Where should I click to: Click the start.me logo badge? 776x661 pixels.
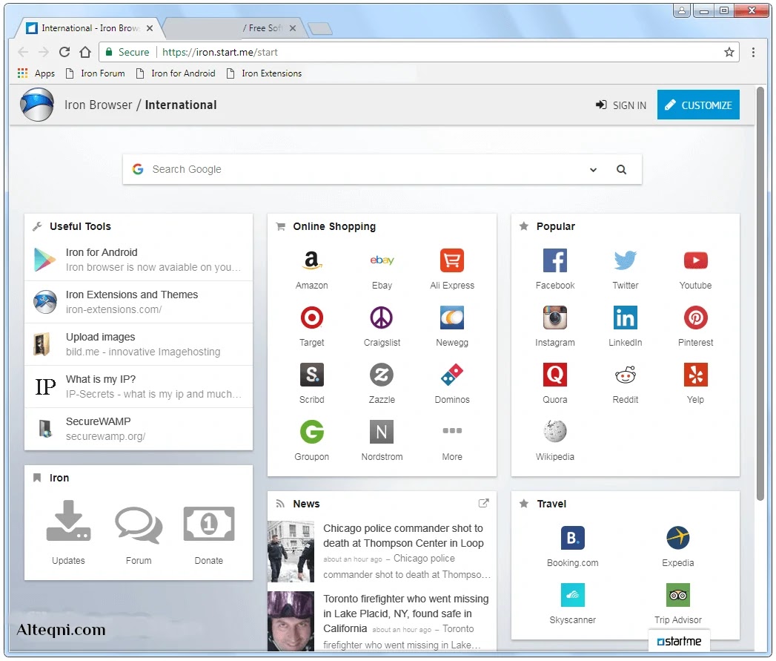pyautogui.click(x=678, y=641)
